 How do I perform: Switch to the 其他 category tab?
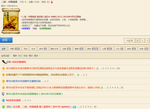click(92, 49)
